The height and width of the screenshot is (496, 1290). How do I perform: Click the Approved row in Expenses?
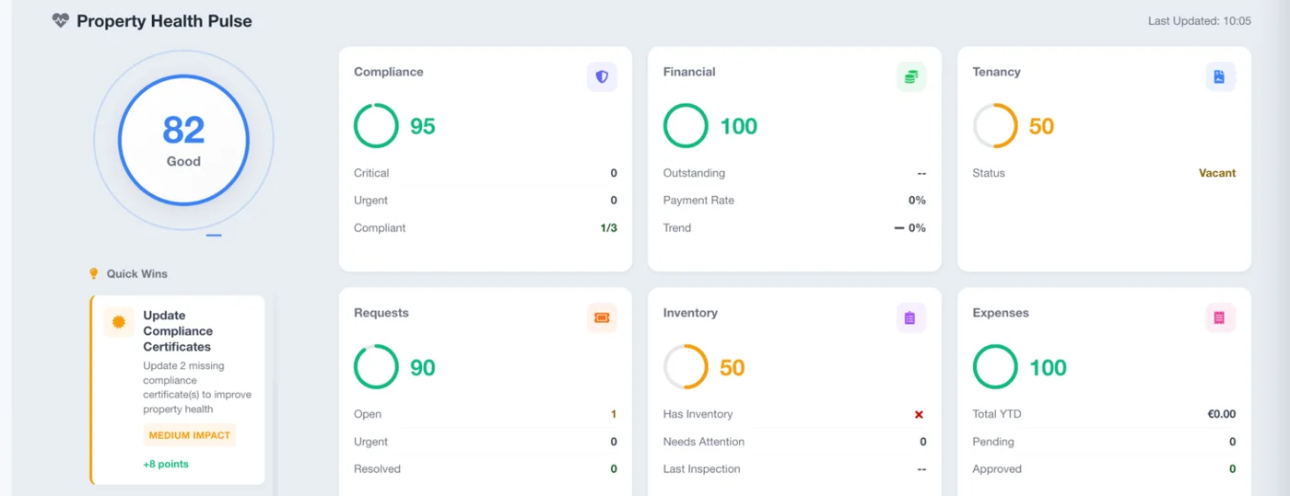click(x=1104, y=469)
